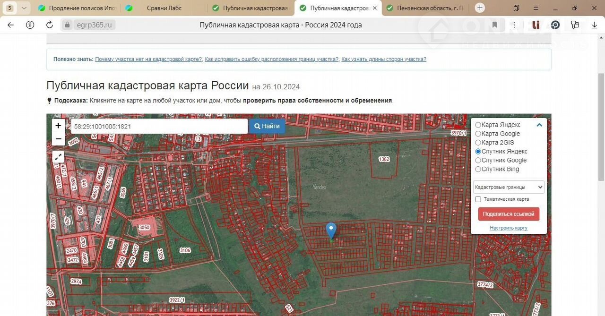
Task: Open the map in fullscreen mode
Action: (x=58, y=157)
